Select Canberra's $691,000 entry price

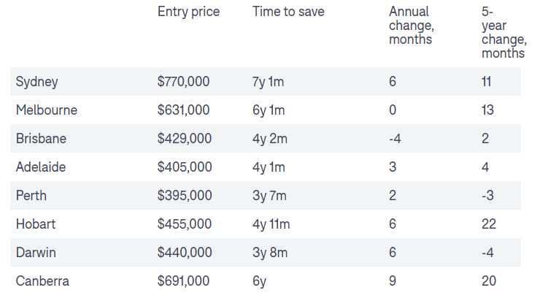[184, 281]
